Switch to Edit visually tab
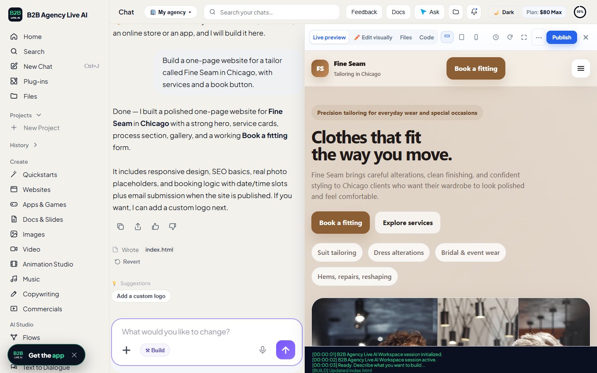597x373 pixels. [373, 37]
